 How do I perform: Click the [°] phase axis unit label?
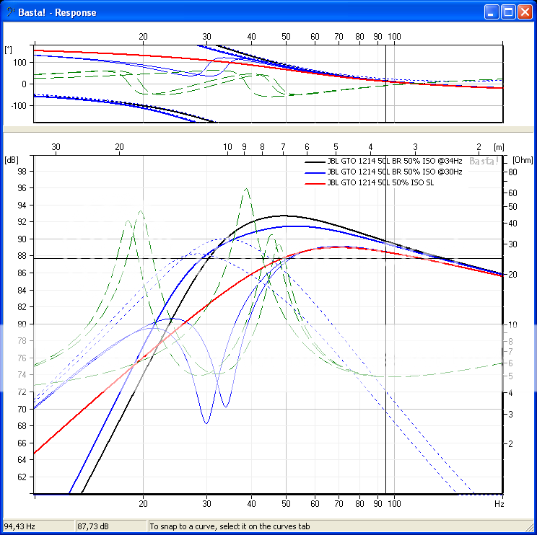tap(9, 49)
